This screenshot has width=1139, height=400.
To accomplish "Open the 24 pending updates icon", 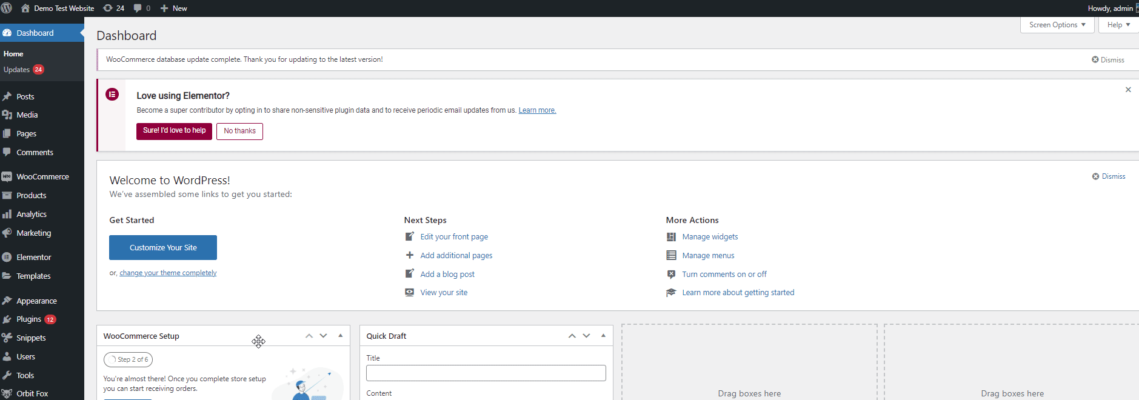I will 108,8.
